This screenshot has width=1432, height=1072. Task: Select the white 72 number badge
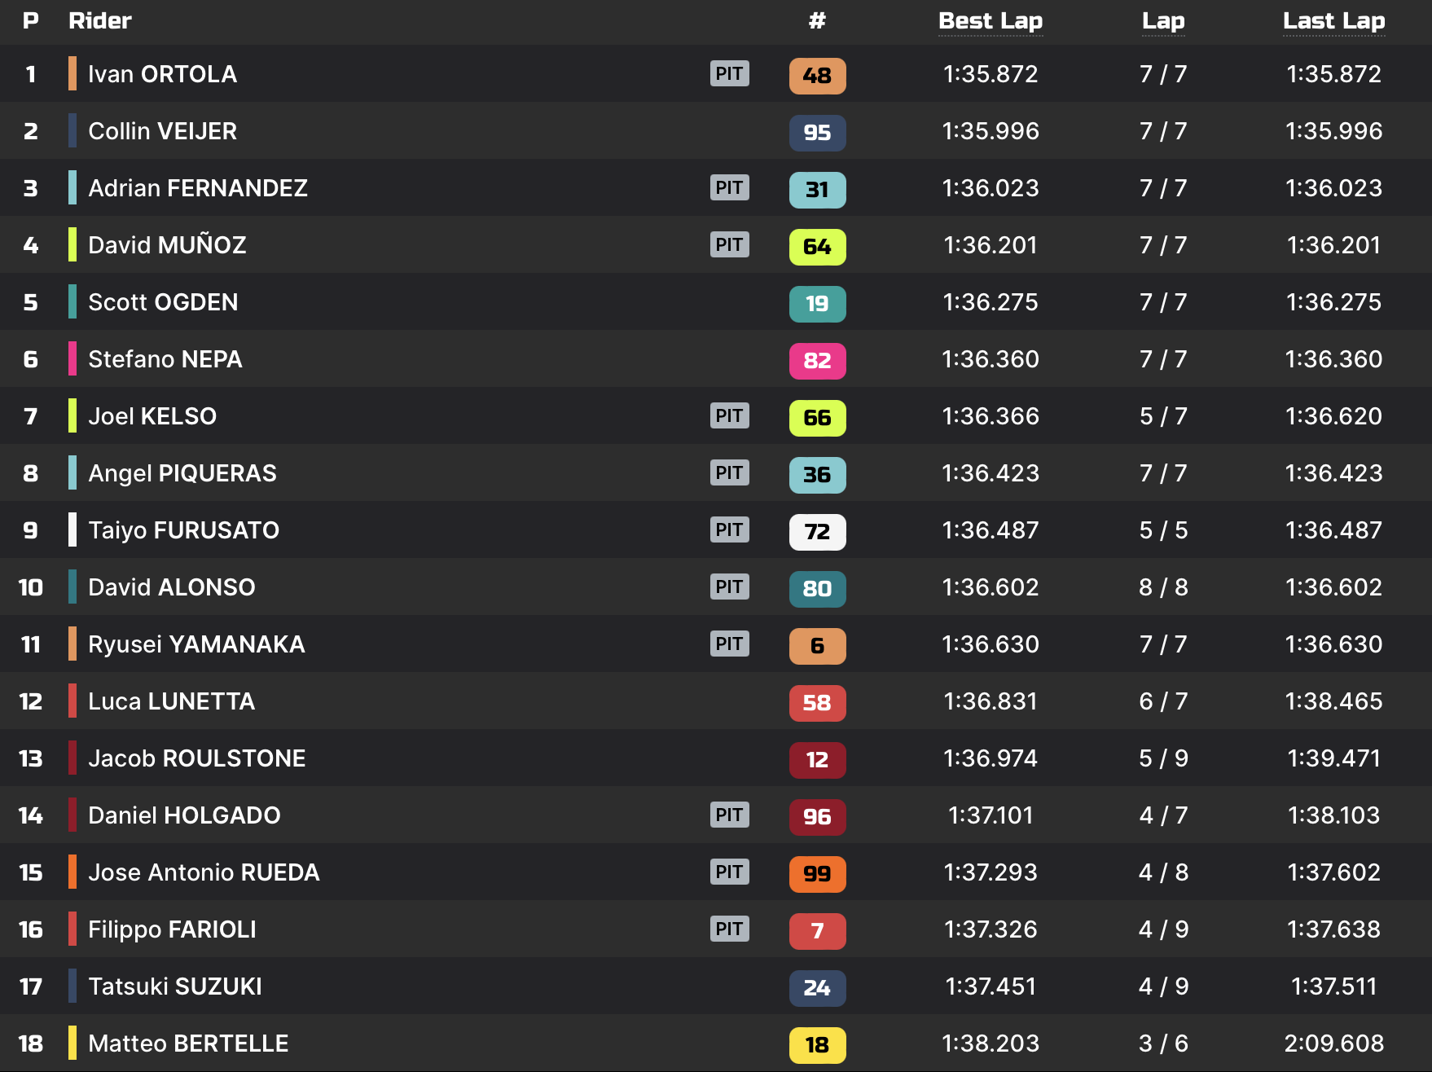pyautogui.click(x=817, y=532)
